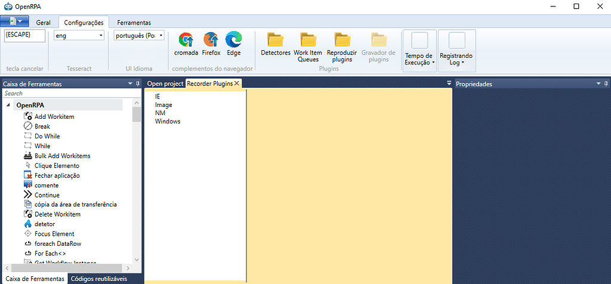Expand Registrando Log dropdown
Image resolution: width=611 pixels, height=284 pixels.
(x=456, y=51)
